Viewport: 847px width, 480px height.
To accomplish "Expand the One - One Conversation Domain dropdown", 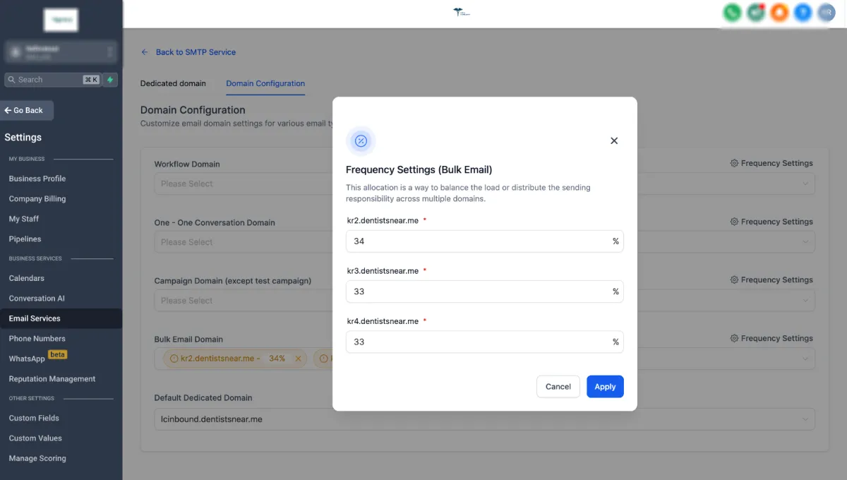I will [806, 242].
